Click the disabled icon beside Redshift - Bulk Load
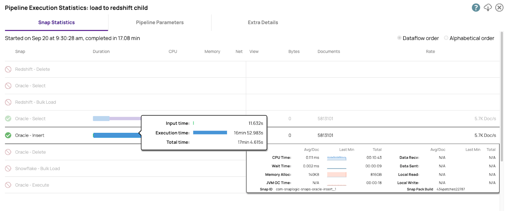Viewport: 509px width, 211px height. 8,102
